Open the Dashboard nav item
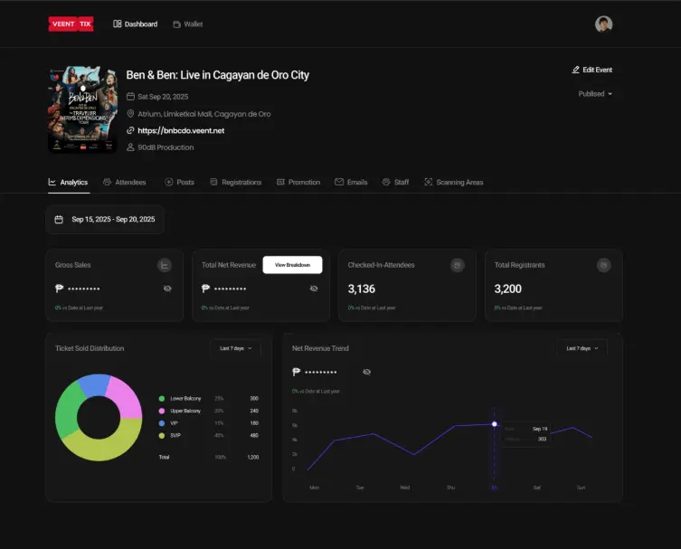 point(135,24)
